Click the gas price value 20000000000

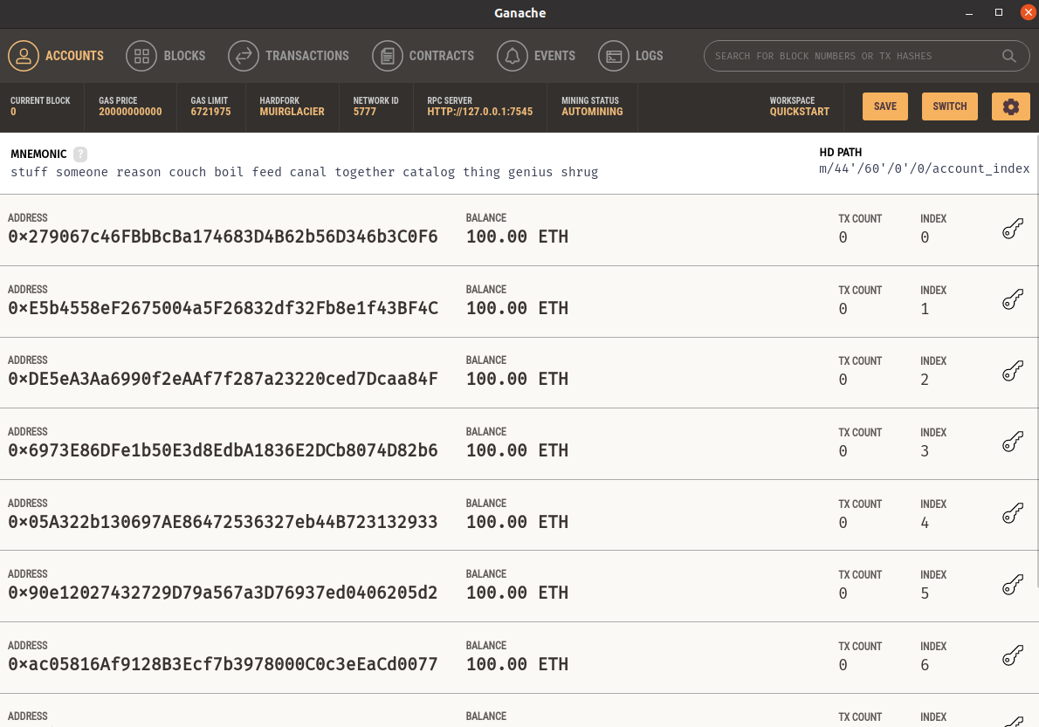click(131, 112)
